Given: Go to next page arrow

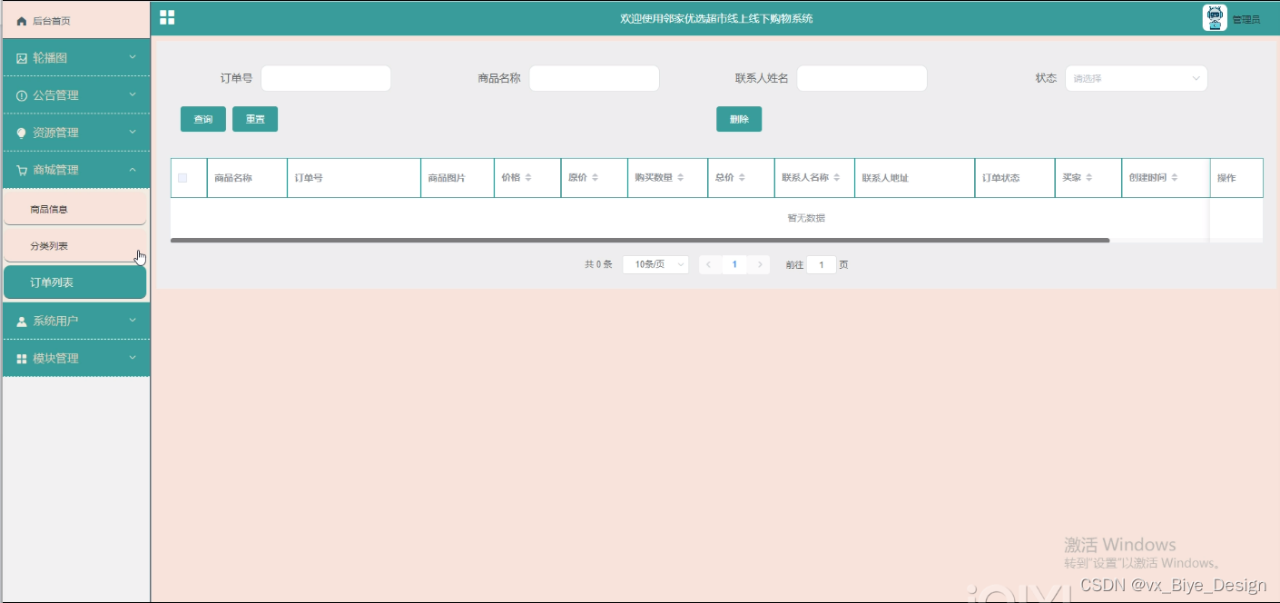Looking at the screenshot, I should pyautogui.click(x=760, y=264).
